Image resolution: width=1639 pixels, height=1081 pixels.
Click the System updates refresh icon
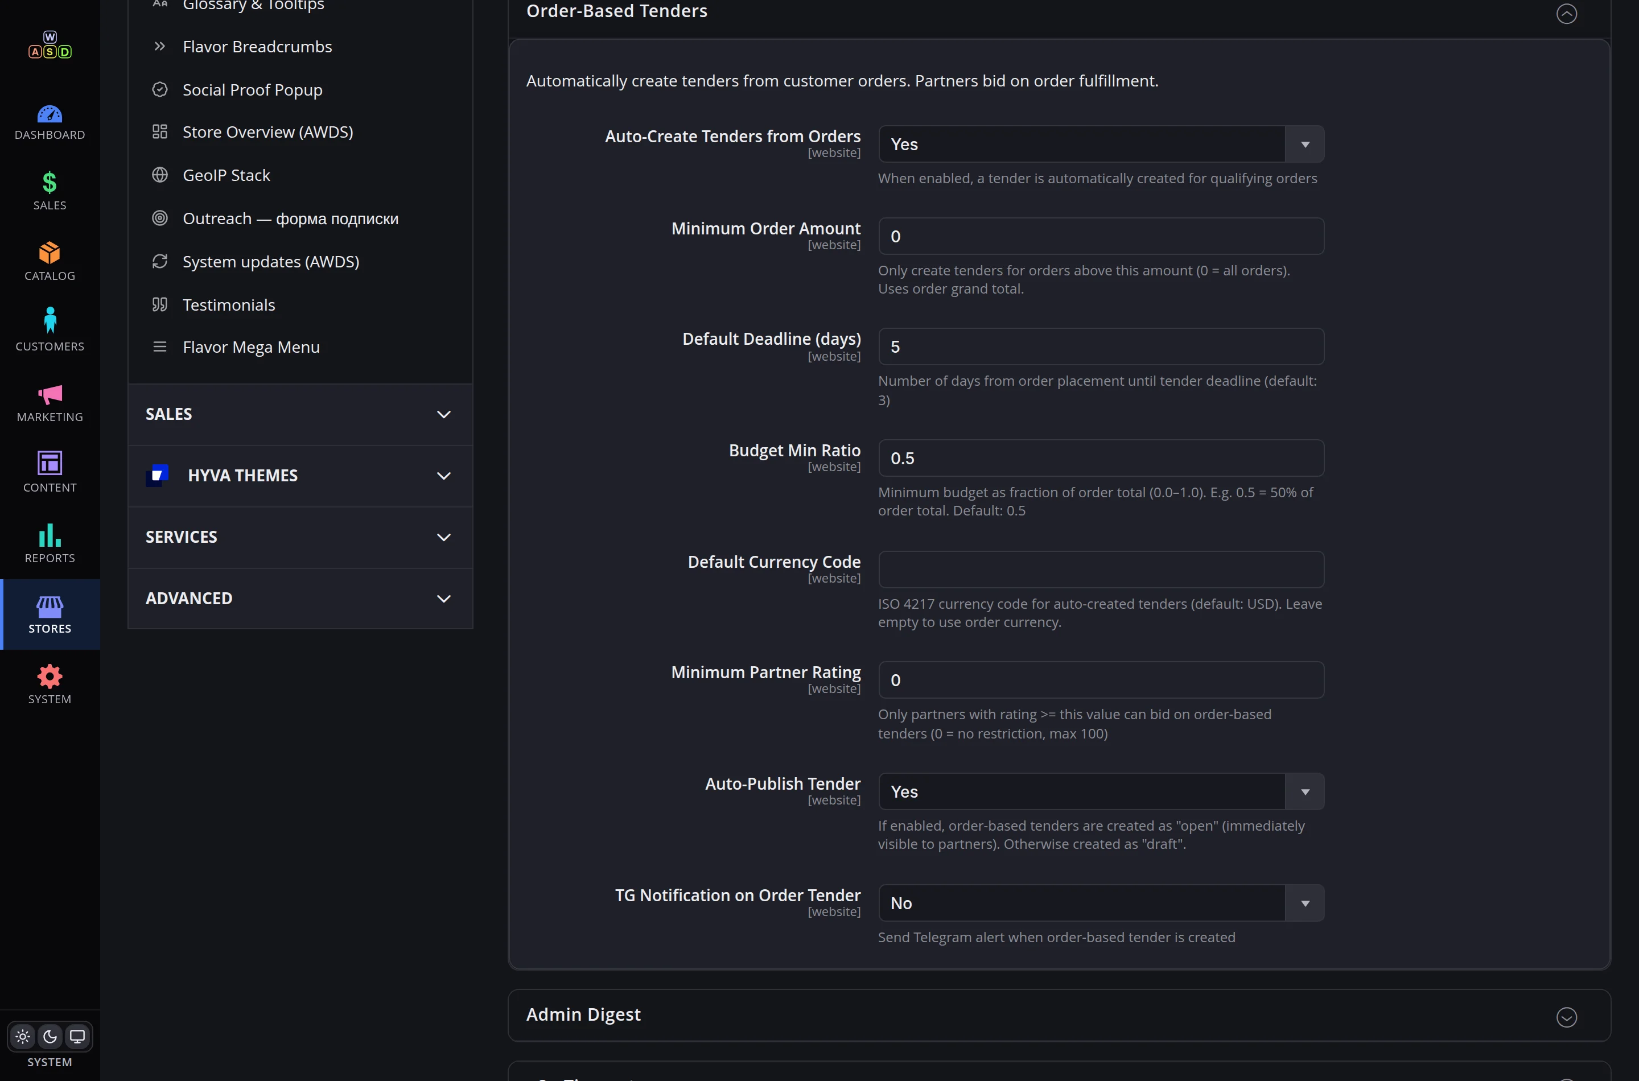[160, 261]
